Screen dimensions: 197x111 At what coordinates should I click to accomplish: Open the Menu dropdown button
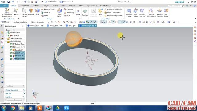[x=6, y=22]
